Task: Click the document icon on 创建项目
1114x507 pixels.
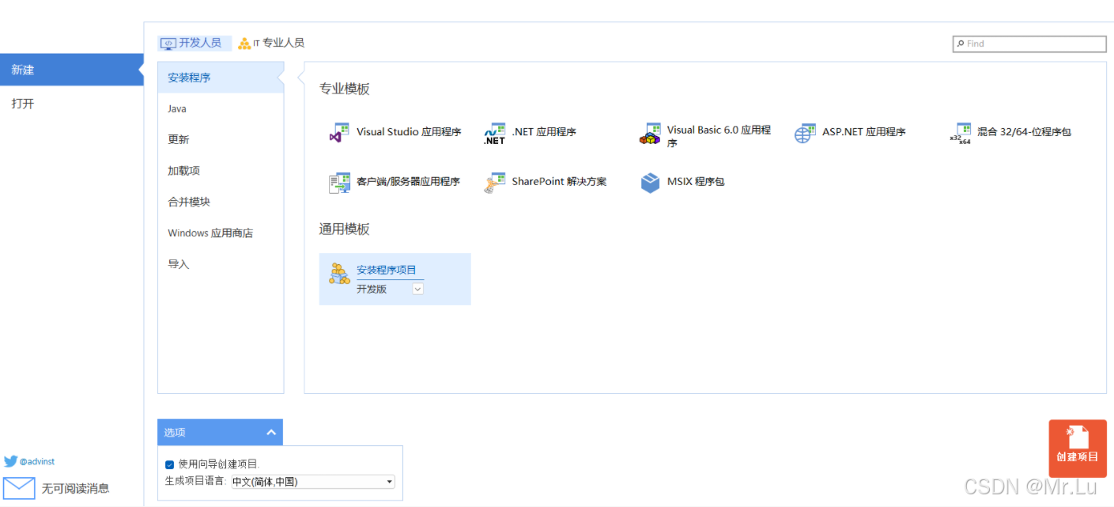Action: coord(1077,437)
